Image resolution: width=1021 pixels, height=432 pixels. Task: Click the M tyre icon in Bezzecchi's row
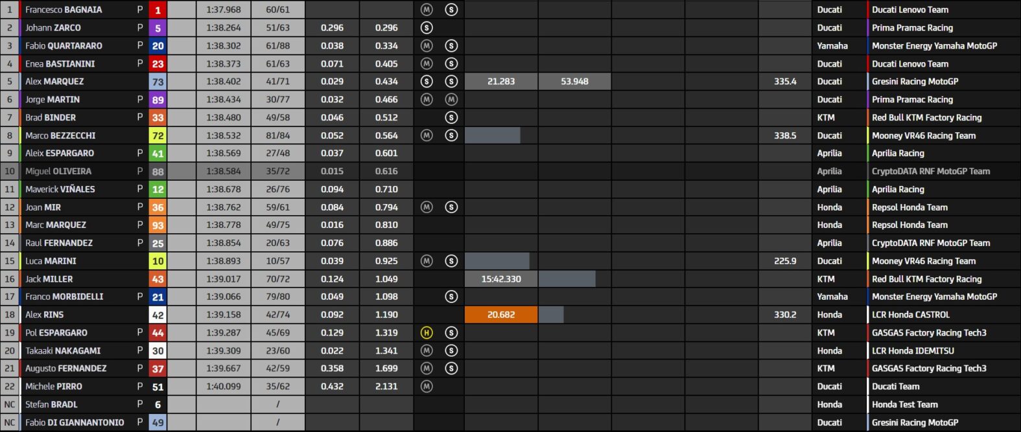pos(427,135)
